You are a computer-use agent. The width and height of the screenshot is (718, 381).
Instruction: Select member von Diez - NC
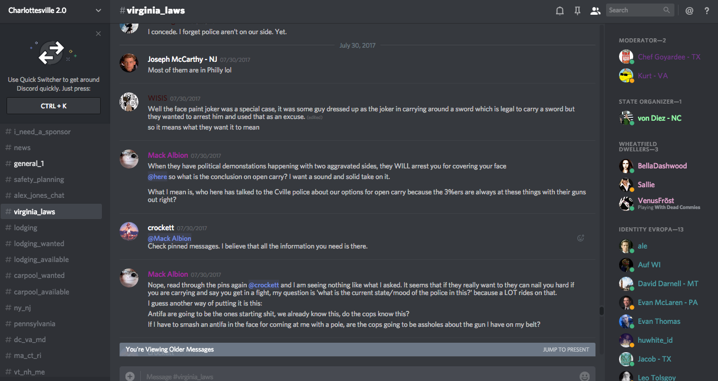click(x=659, y=118)
